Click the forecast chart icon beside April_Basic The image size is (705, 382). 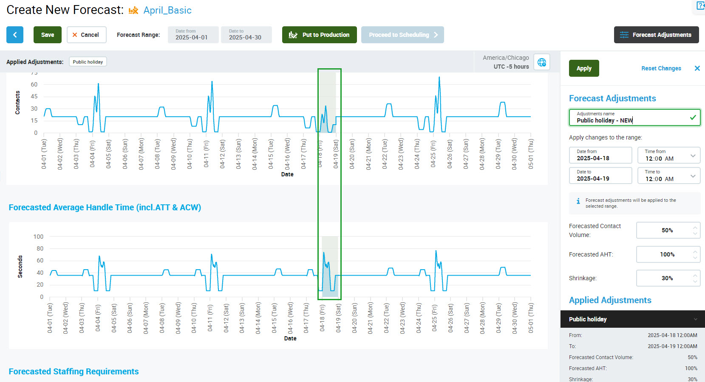[x=133, y=11]
